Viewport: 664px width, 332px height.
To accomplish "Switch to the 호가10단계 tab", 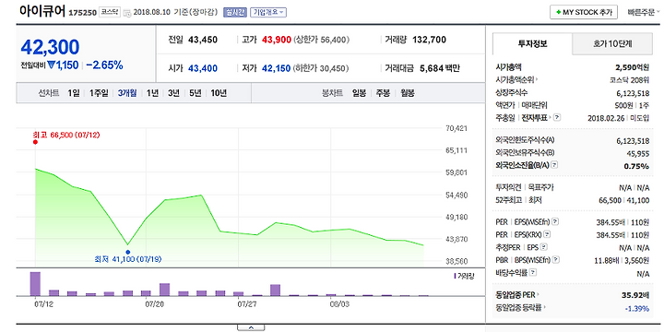I will [x=612, y=43].
